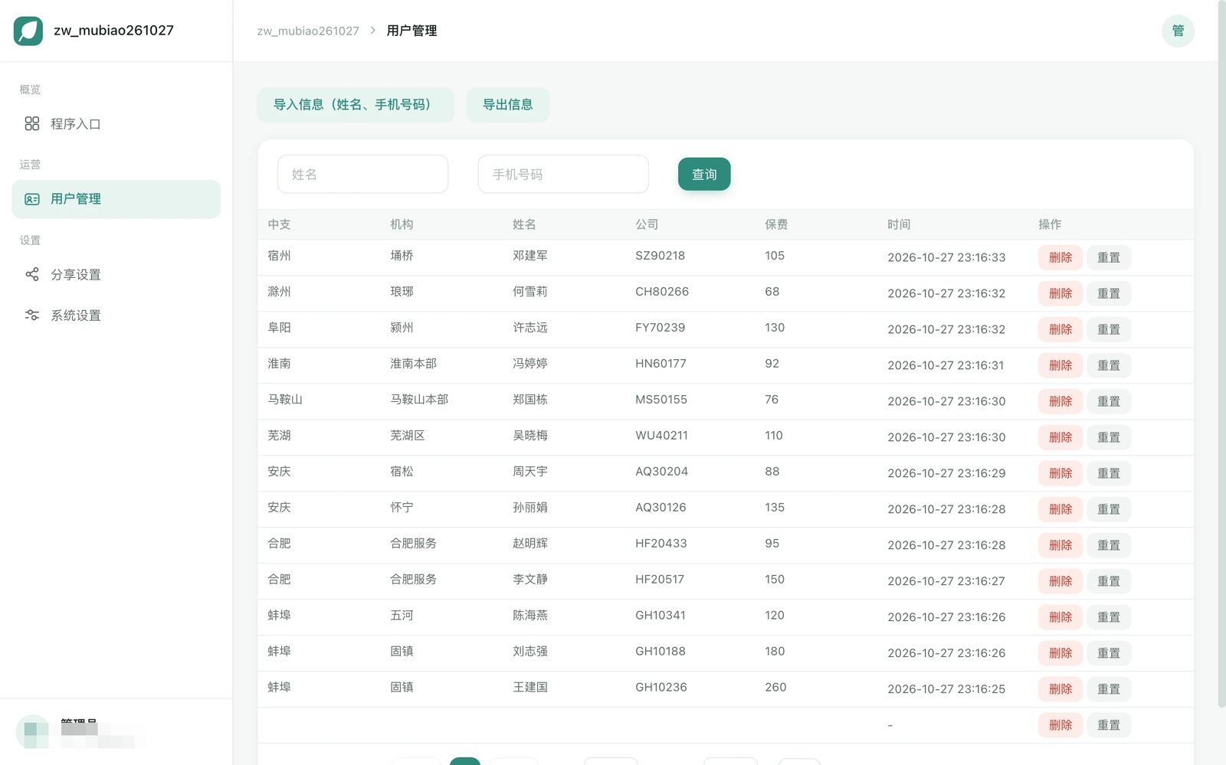Click the name cell 何雪莉
Viewport: 1226px width, 765px height.
[x=530, y=292]
